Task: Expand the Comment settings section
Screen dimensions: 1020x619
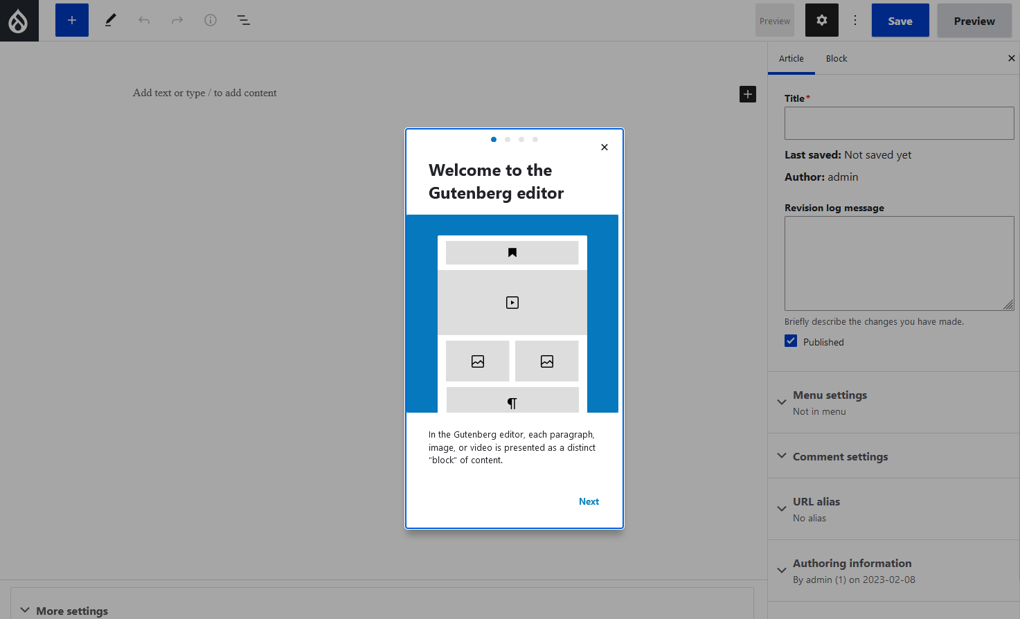Action: click(893, 456)
